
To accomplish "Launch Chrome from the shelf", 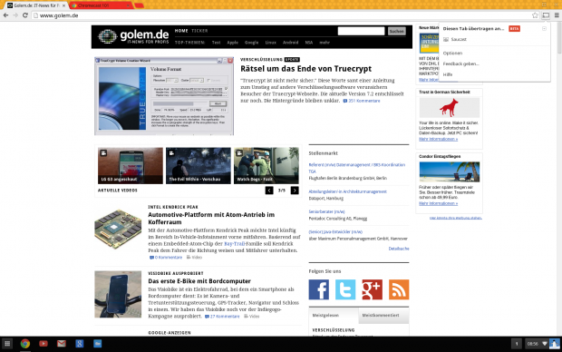I will point(25,344).
